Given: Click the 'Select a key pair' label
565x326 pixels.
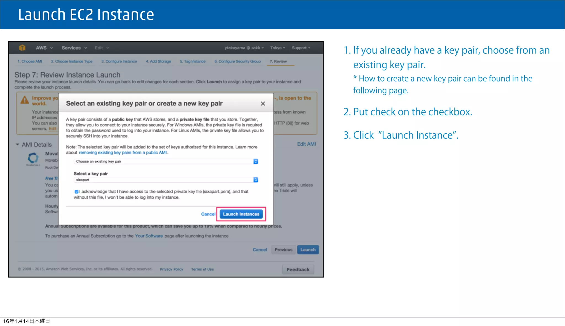Looking at the screenshot, I should click(x=91, y=174).
